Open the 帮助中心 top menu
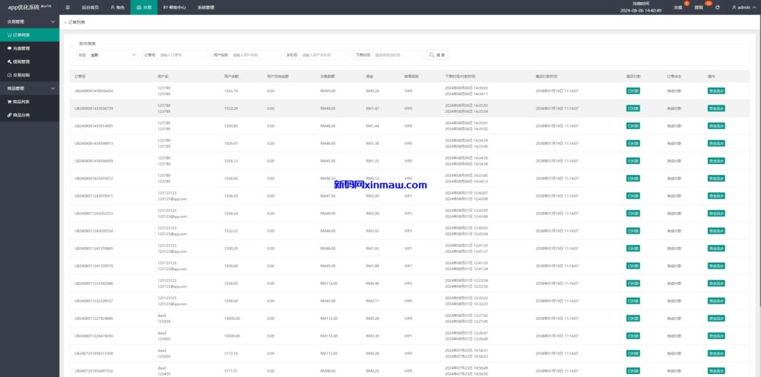761x377 pixels. point(175,7)
